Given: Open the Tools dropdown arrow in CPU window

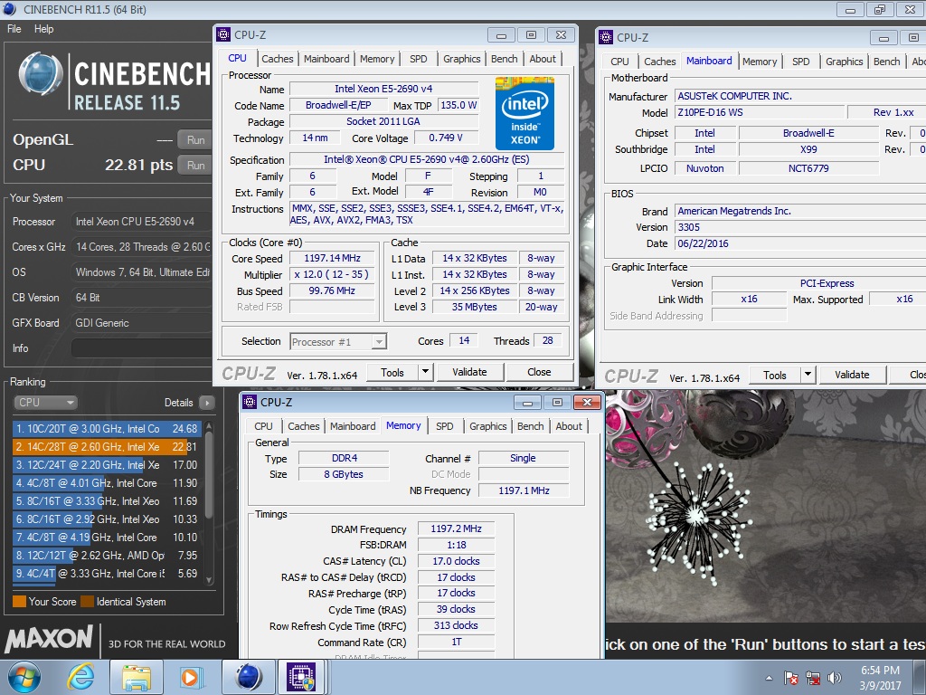Looking at the screenshot, I should coord(425,372).
